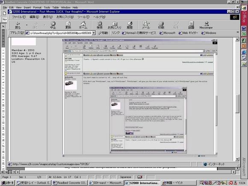248x186 pixels.
Task: Open Word's Insert menu
Action: click(27, 7)
